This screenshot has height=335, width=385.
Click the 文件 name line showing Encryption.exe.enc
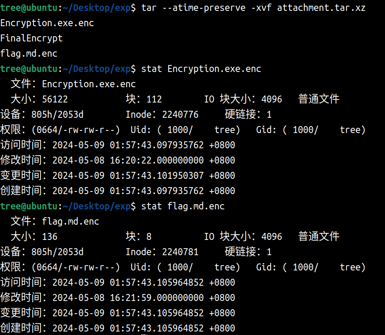click(73, 84)
